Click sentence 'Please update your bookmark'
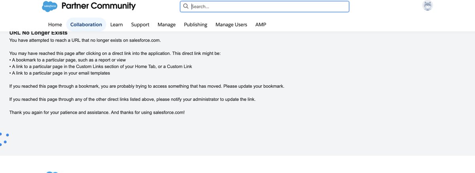This screenshot has height=173, width=475. (253, 86)
